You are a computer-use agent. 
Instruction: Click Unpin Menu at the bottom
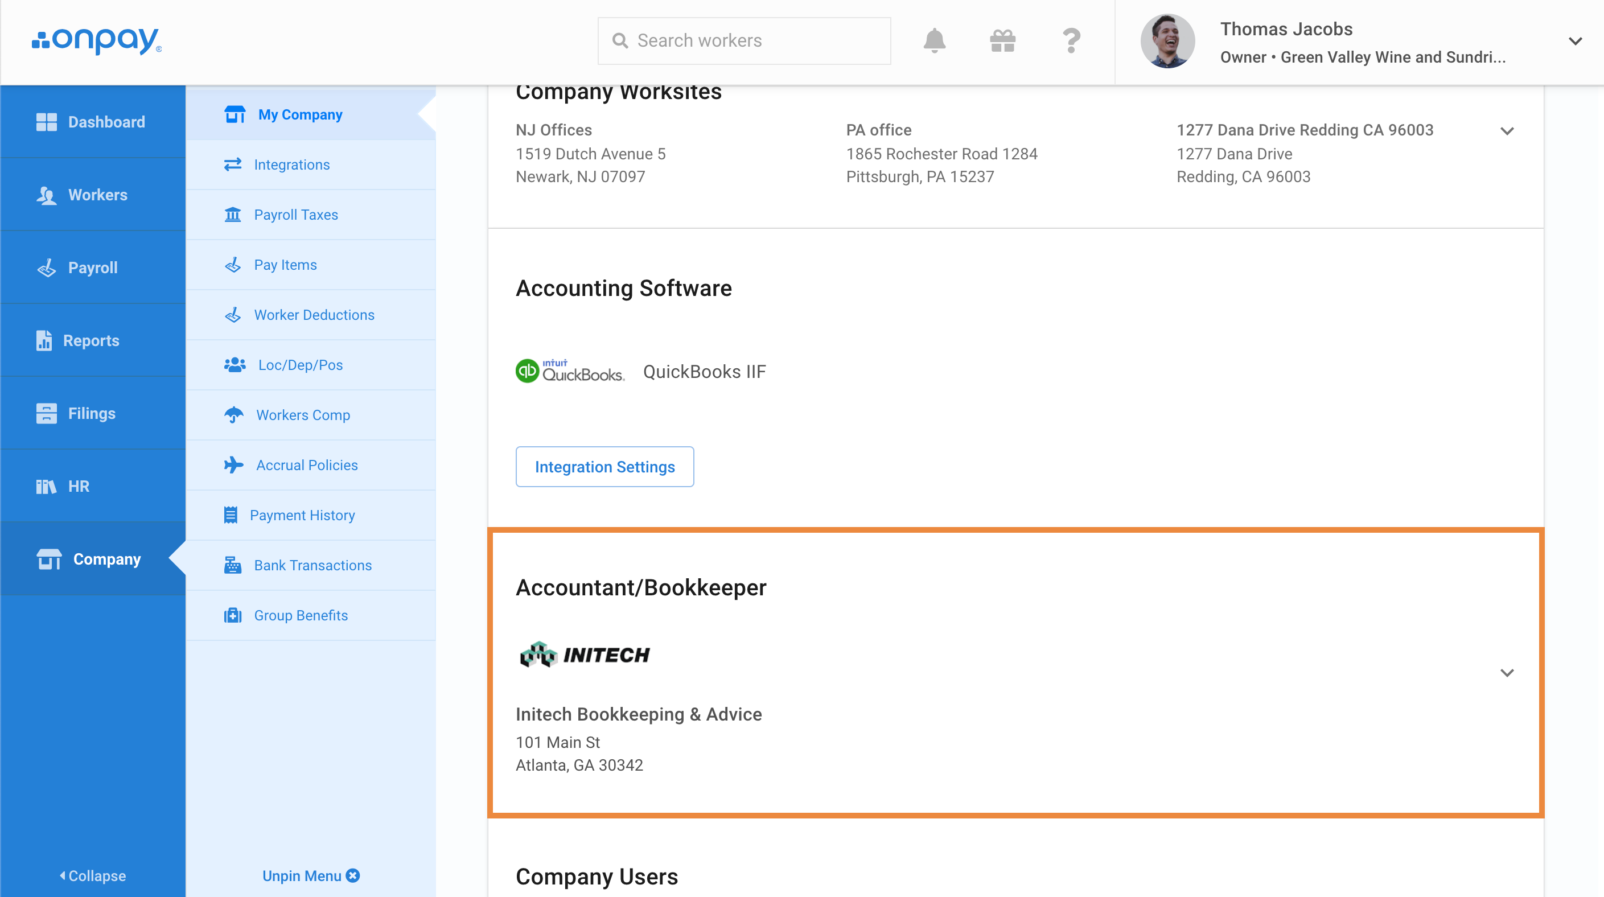[x=311, y=875]
